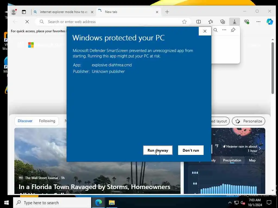Add page to favorites star icon
The height and width of the screenshot is (208, 278).
pos(184,22)
